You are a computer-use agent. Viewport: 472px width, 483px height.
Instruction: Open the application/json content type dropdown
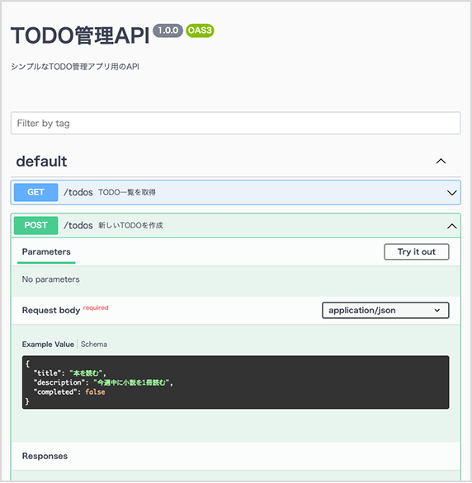(x=385, y=310)
